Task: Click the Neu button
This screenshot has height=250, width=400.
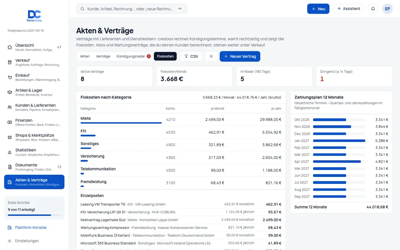Action: pos(318,9)
